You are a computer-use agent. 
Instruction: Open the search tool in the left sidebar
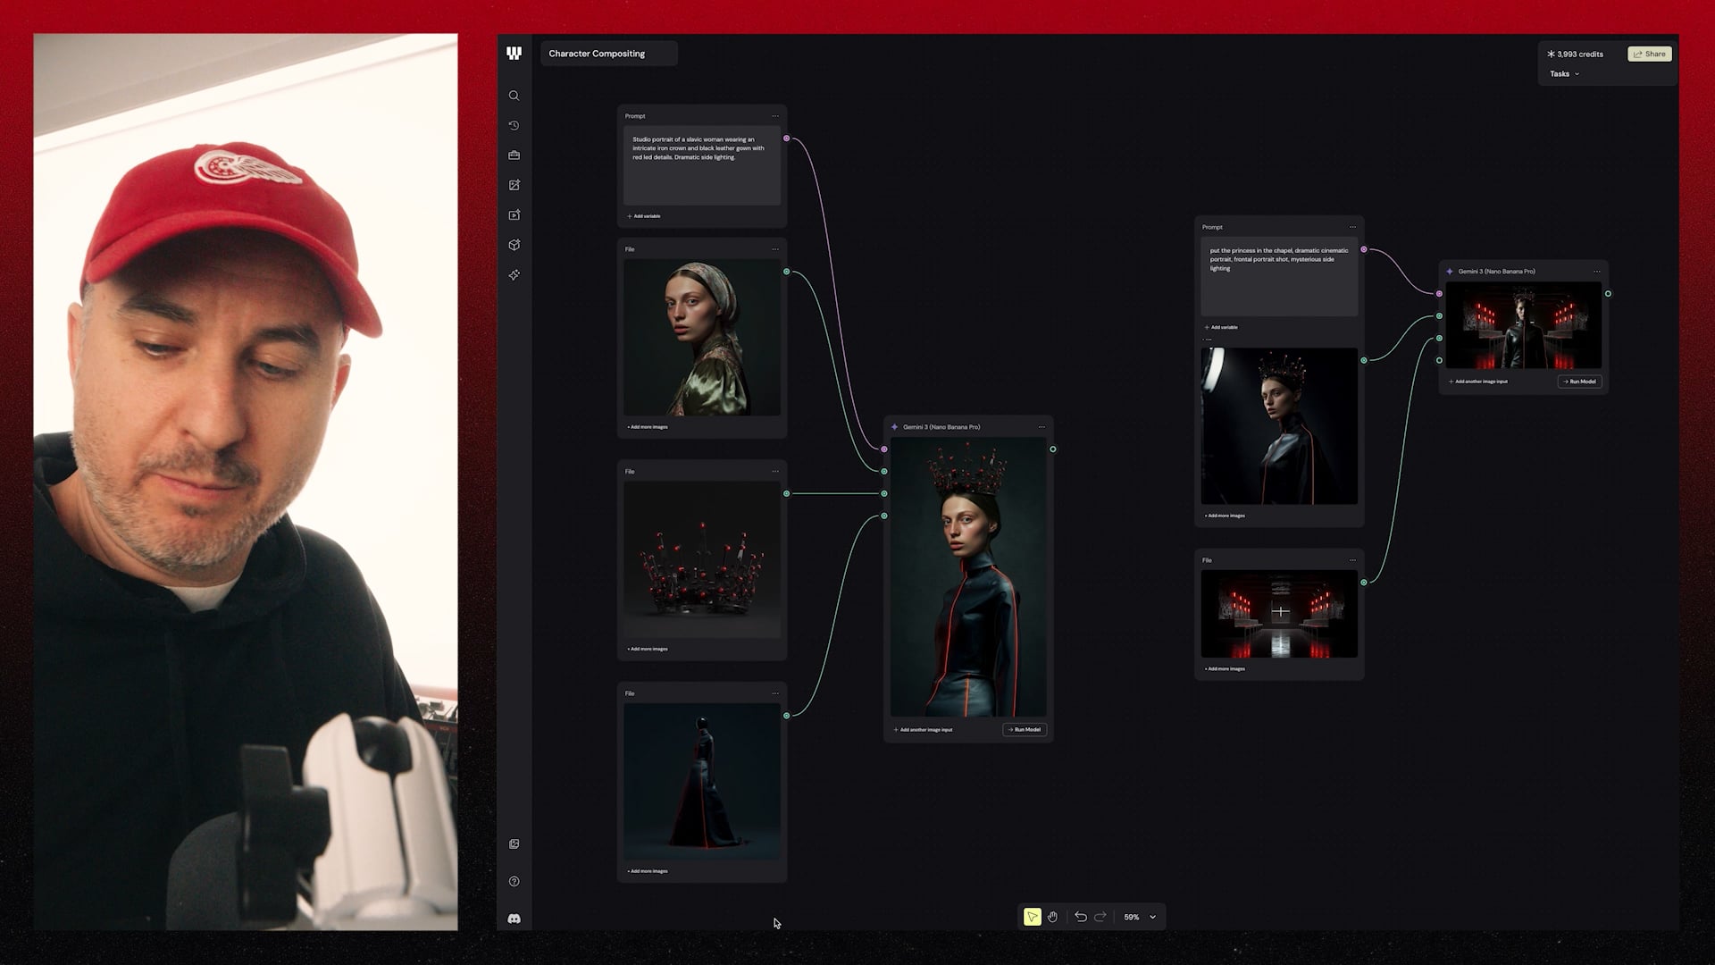coord(514,96)
